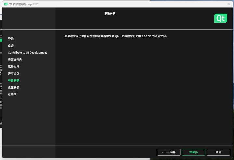Select the 安装文件夹 step in the sidebar

coord(15,60)
